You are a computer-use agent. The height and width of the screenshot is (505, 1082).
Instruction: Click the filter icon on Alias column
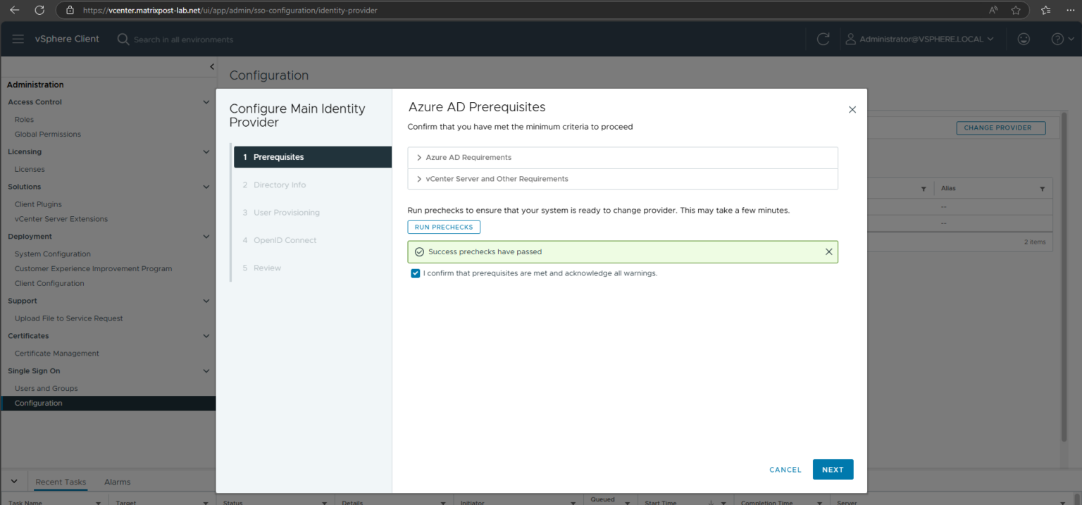(1042, 188)
